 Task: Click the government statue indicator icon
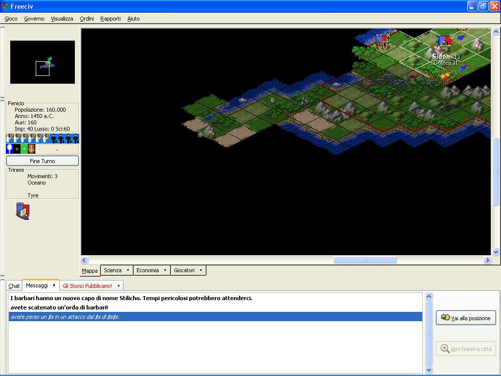(32, 149)
